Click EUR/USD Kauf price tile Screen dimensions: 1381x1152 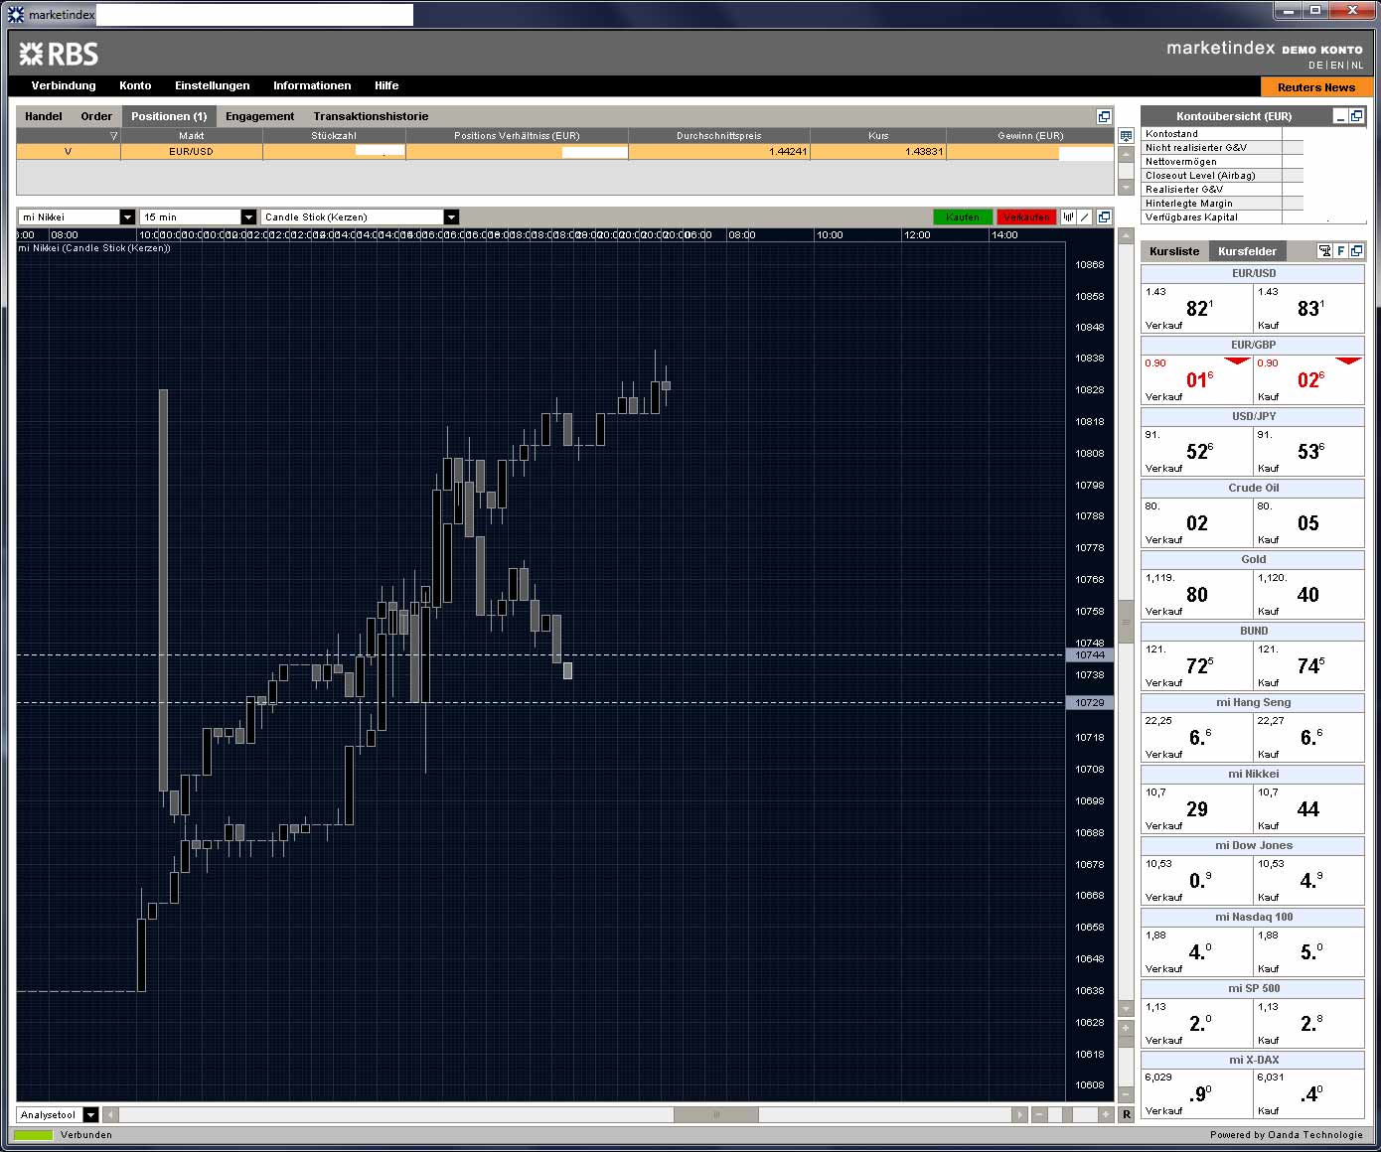pos(1308,308)
